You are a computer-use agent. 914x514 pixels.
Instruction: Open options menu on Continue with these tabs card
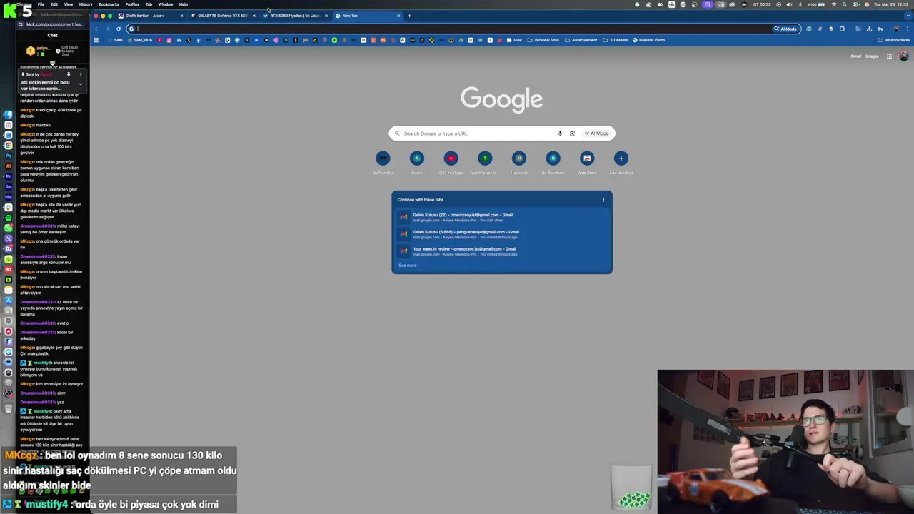(x=603, y=200)
